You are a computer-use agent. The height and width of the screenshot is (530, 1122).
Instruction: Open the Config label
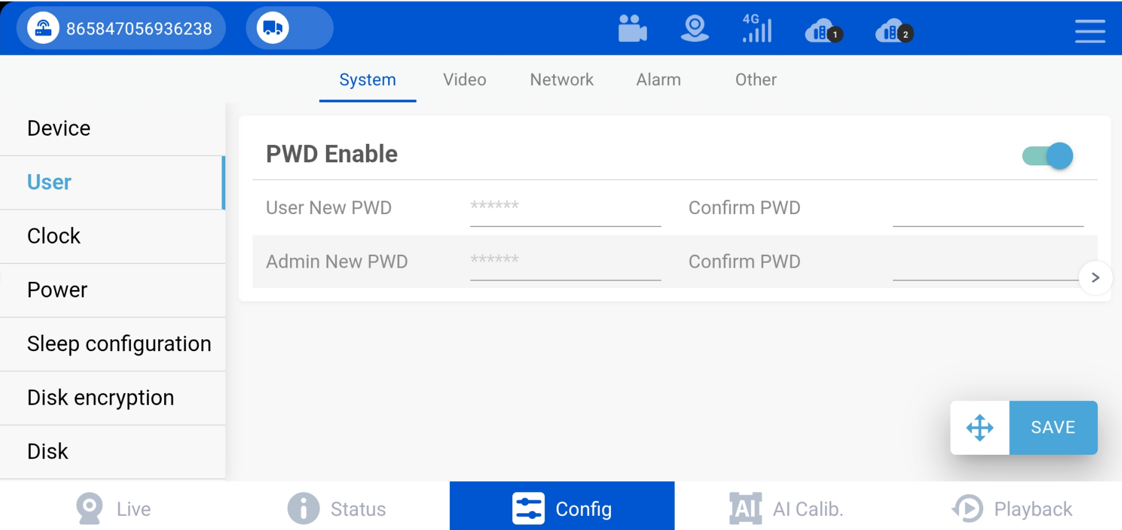[584, 509]
